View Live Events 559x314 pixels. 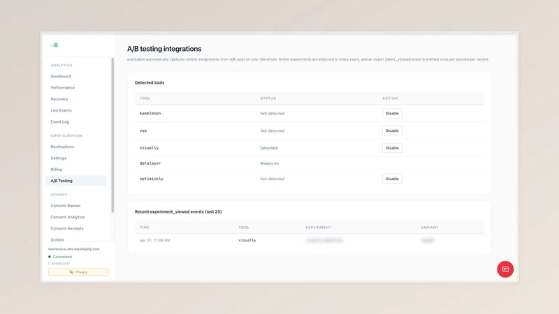(61, 110)
